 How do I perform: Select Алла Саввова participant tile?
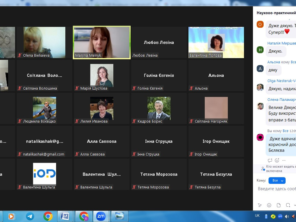[101, 141]
